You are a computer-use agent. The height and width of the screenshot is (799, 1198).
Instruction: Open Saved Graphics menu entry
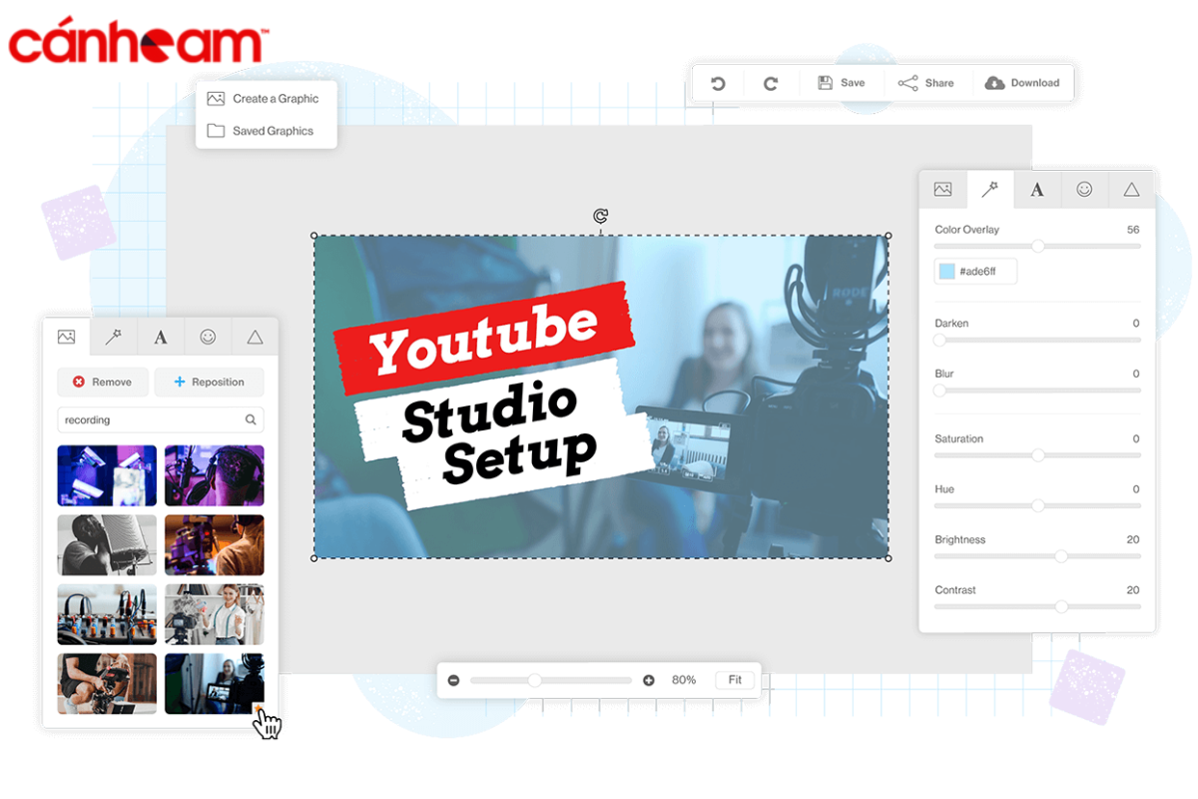(261, 131)
